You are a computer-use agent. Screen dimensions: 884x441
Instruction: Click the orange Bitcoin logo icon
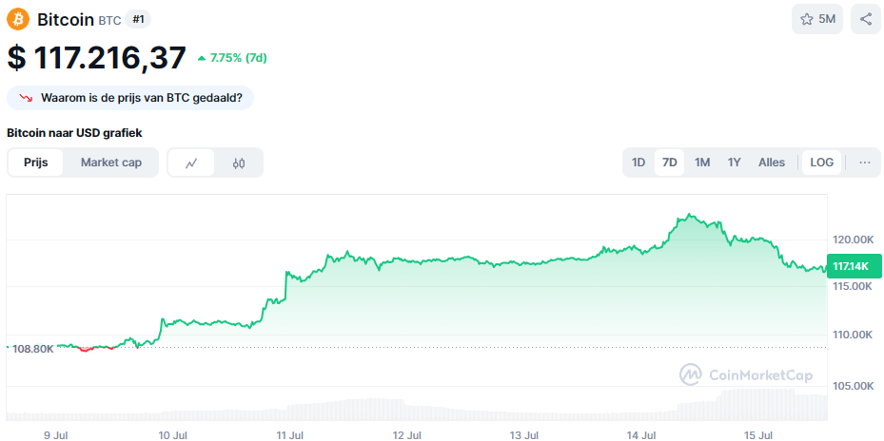pos(18,20)
